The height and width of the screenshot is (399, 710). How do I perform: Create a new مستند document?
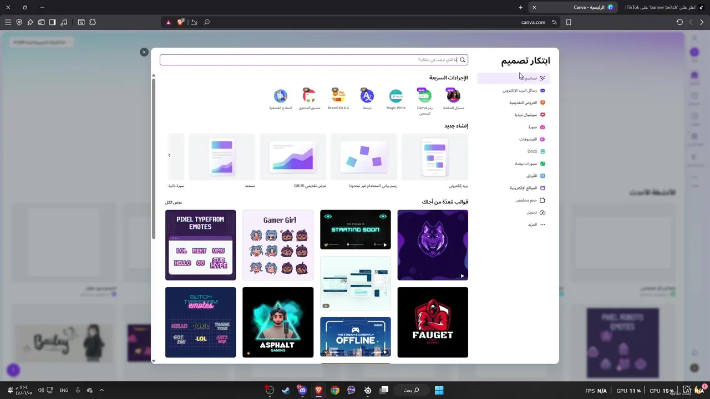click(222, 161)
